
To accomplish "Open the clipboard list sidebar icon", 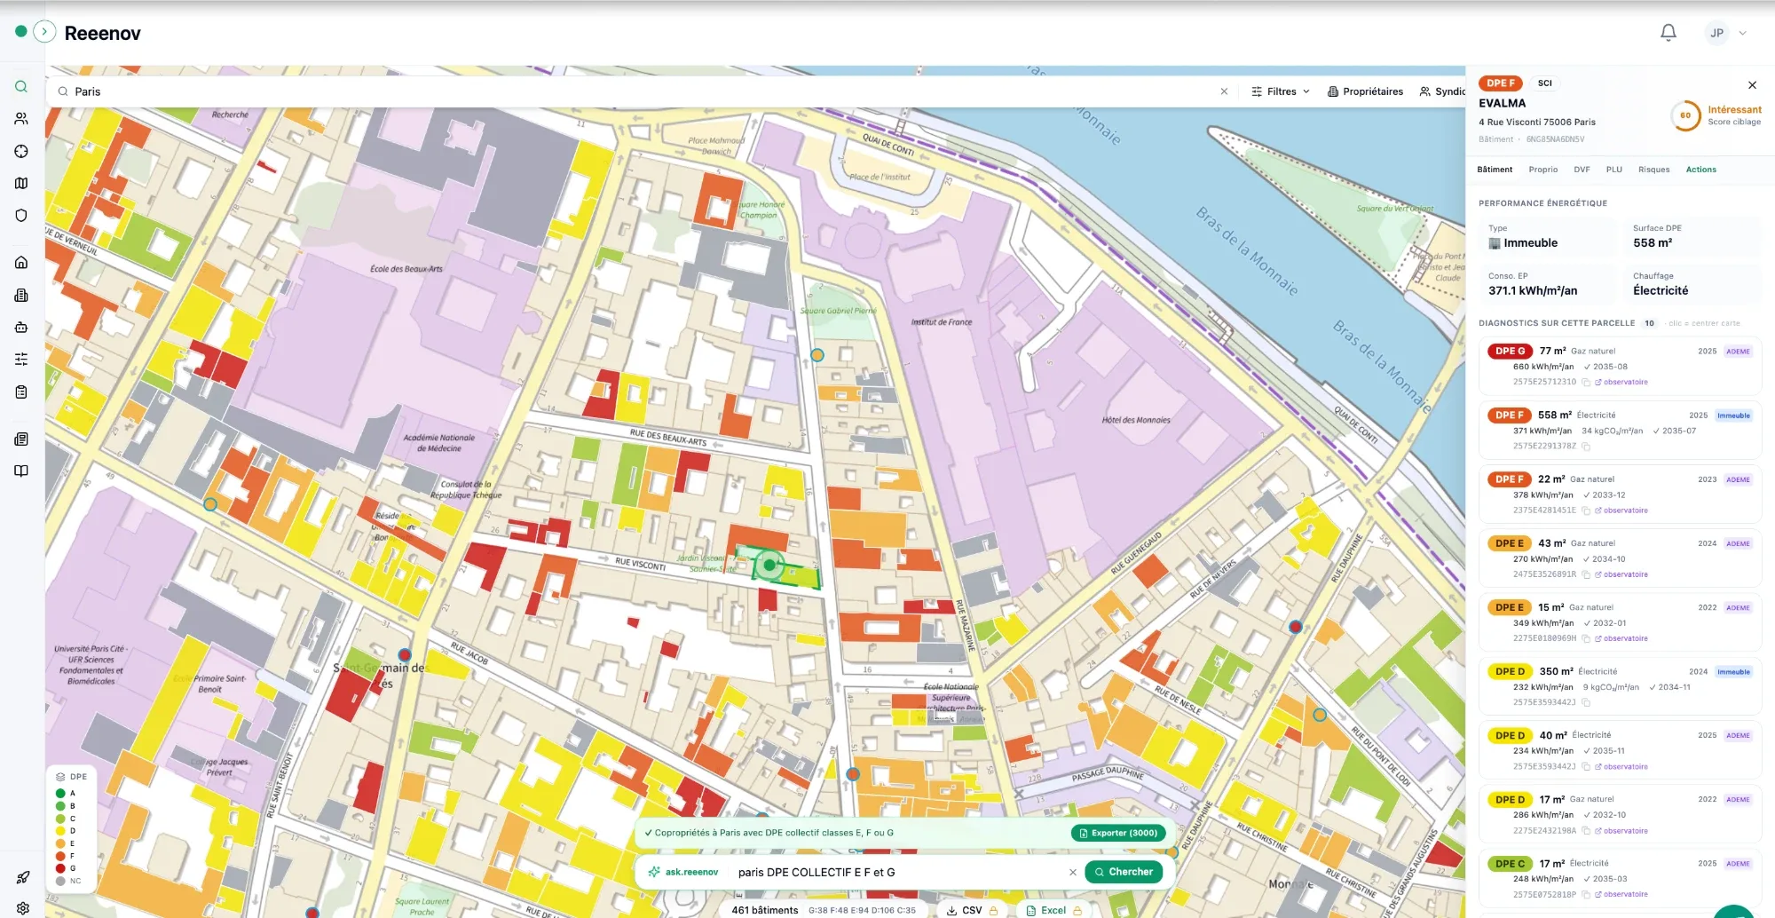I will [x=21, y=392].
